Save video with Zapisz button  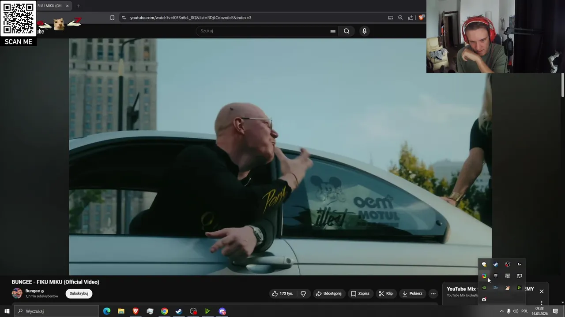pyautogui.click(x=360, y=294)
